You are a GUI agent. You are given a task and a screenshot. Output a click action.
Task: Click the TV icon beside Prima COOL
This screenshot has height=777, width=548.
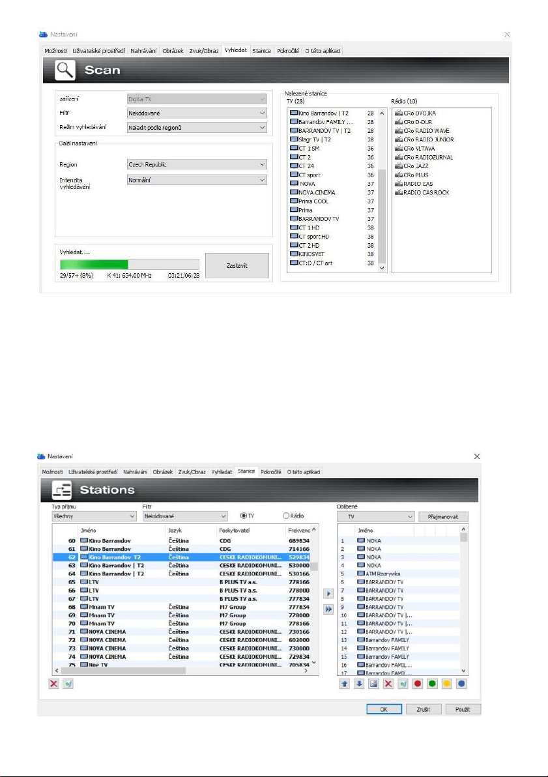click(294, 201)
